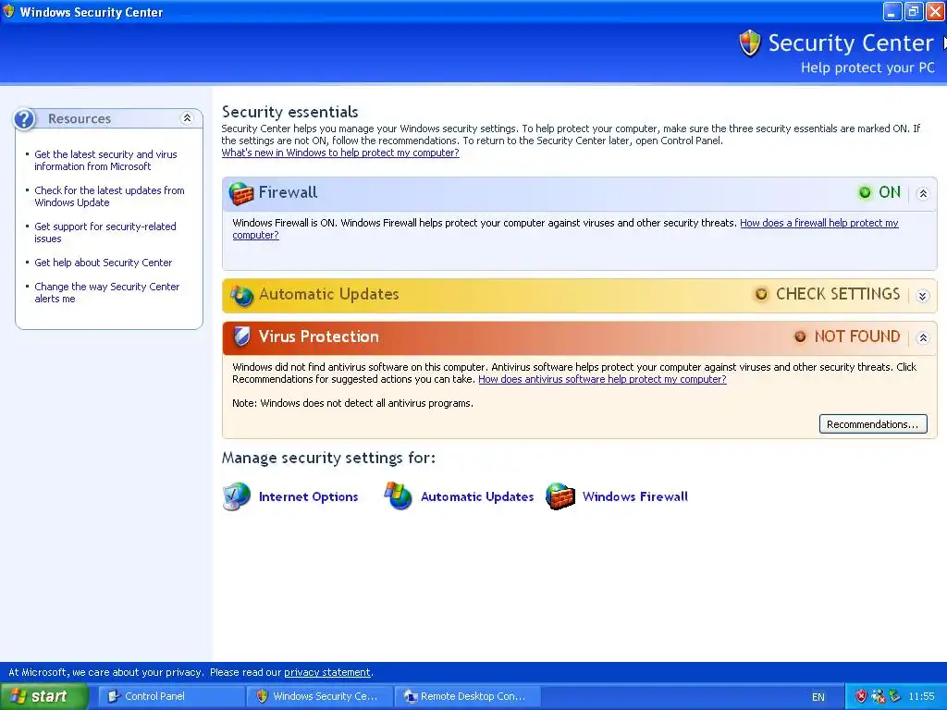Click the Virus Protection shield icon
Viewport: 947px width, 710px height.
(241, 337)
